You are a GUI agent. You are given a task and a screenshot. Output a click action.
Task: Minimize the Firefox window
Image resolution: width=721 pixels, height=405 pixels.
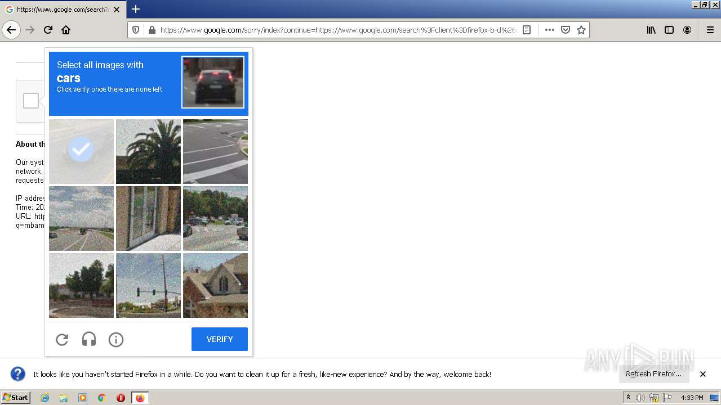696,4
